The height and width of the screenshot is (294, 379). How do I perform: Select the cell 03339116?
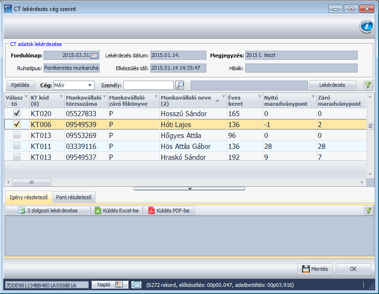(86, 146)
